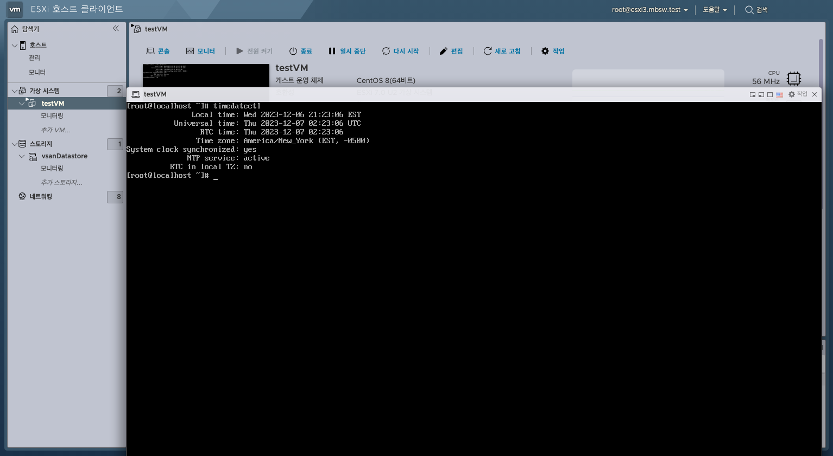Click the 스토리지 count badge 1
The width and height of the screenshot is (833, 456).
coord(115,144)
